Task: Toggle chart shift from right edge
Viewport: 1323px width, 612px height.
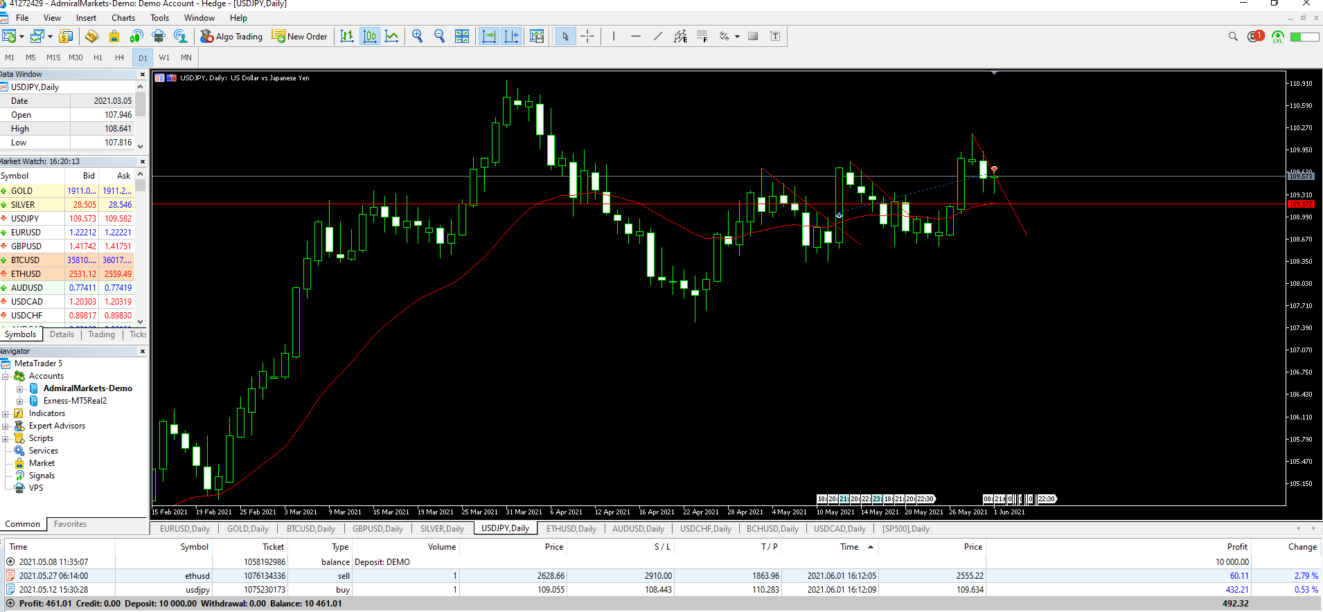Action: pyautogui.click(x=512, y=36)
